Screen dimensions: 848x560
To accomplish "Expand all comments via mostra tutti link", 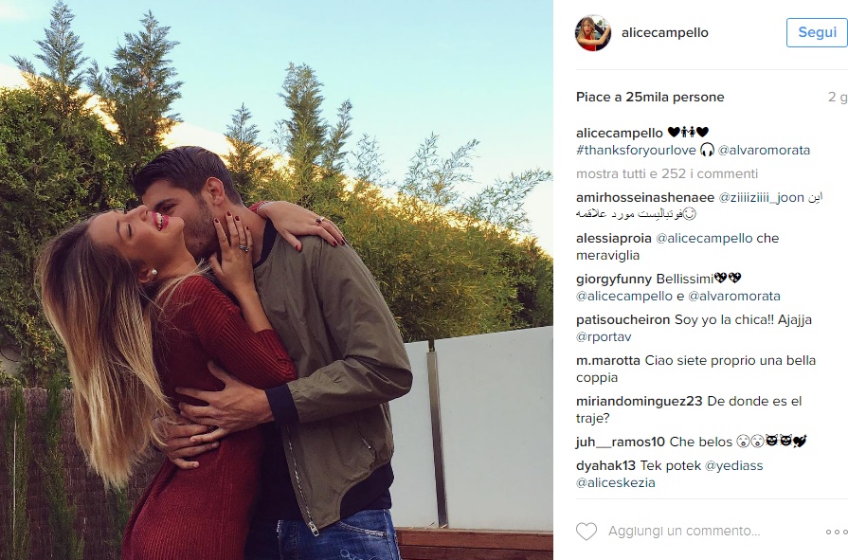I will point(667,173).
